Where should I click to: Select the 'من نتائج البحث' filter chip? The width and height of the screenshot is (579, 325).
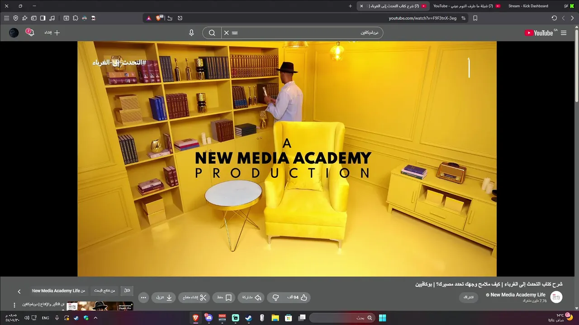point(104,291)
